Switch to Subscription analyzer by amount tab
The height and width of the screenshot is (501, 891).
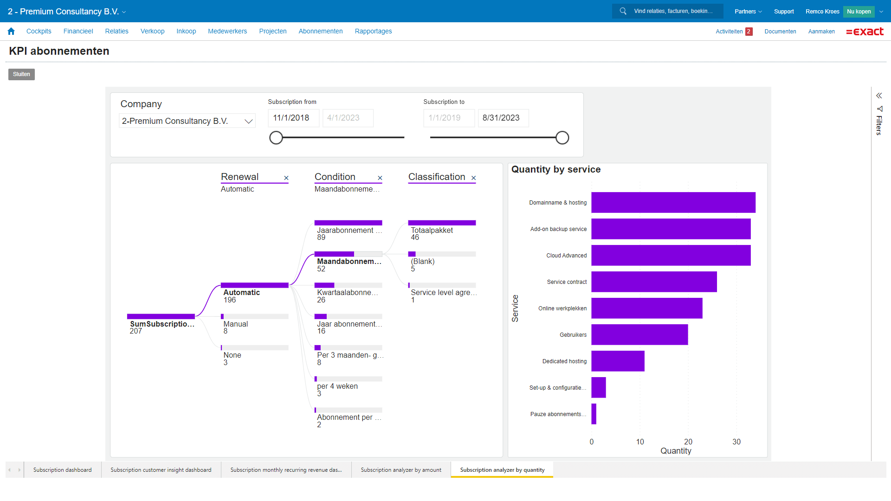pyautogui.click(x=401, y=470)
